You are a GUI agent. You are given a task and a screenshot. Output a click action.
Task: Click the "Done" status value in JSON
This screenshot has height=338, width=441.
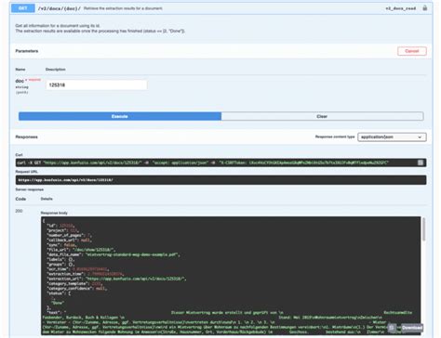(58, 303)
